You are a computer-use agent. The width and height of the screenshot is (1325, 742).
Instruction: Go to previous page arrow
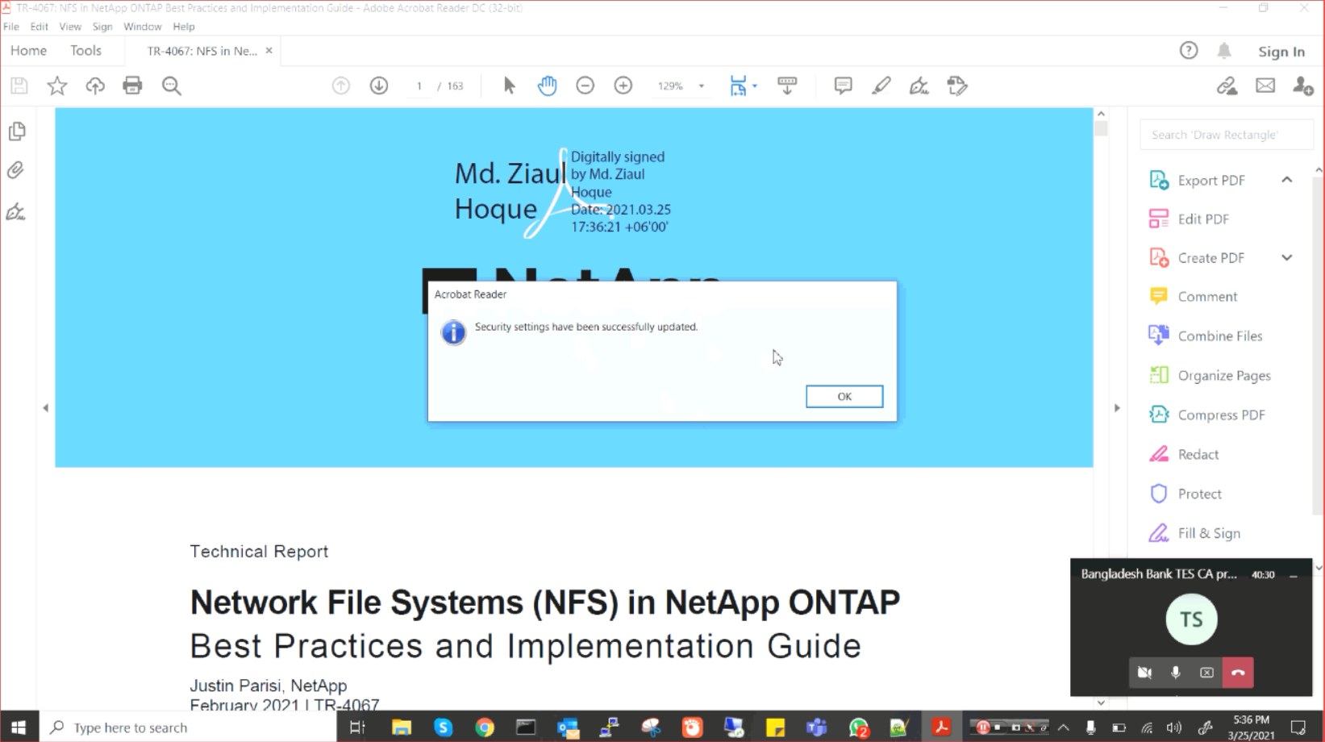coord(341,85)
